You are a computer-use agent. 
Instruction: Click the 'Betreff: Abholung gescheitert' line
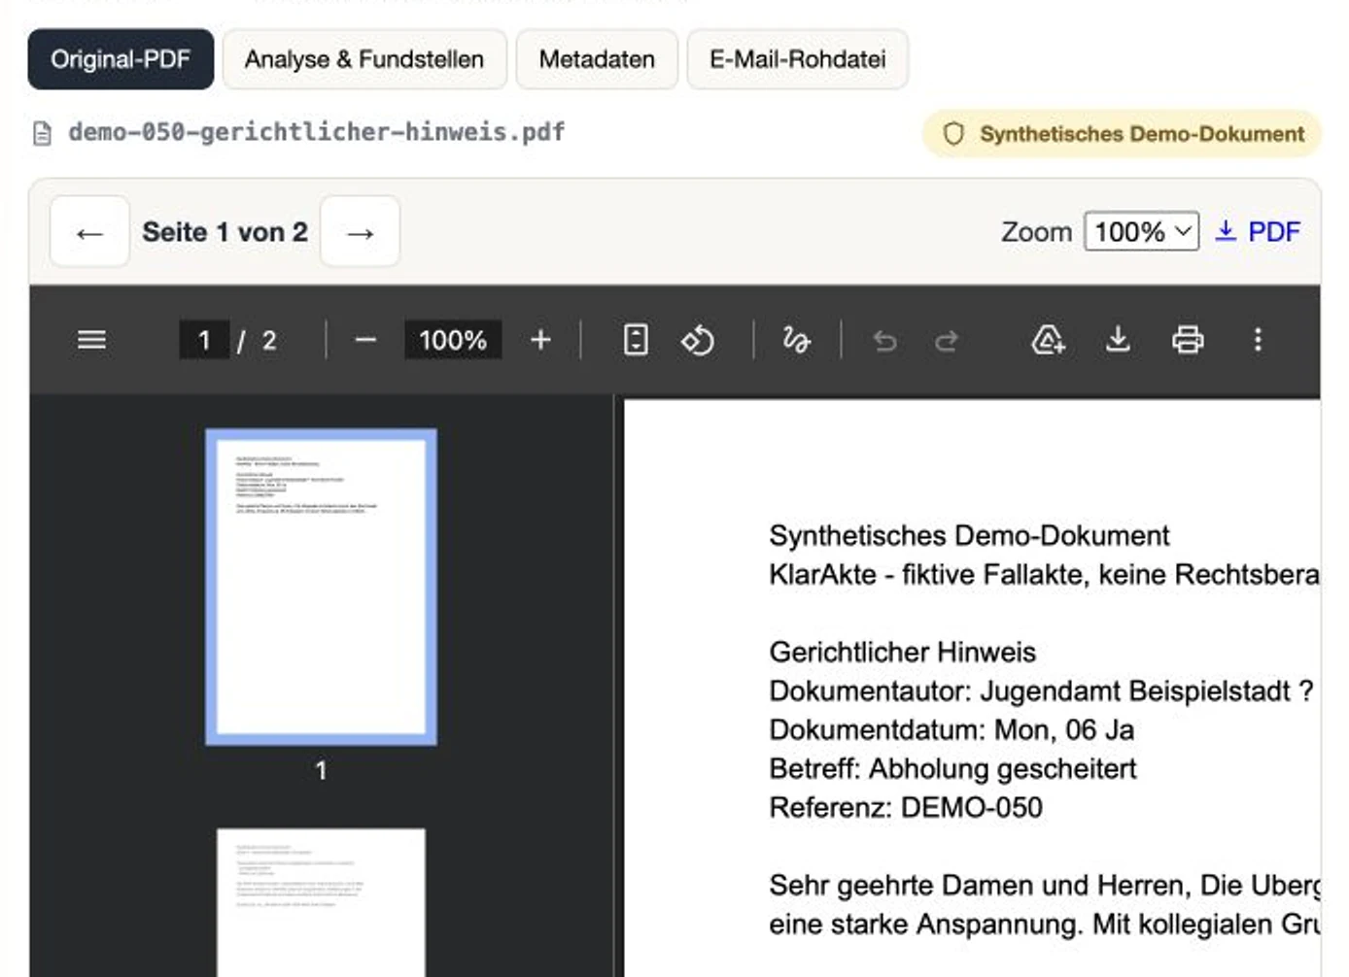click(x=952, y=768)
